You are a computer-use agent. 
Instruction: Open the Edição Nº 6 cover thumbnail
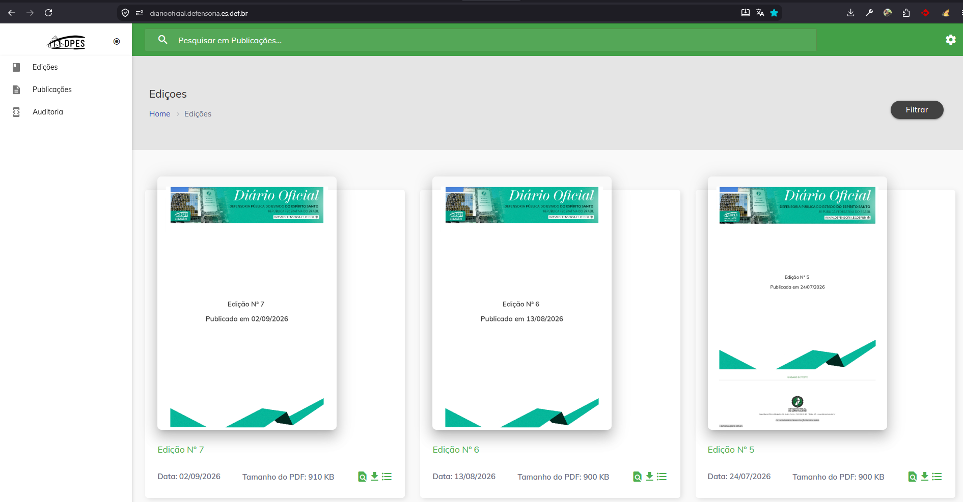click(x=522, y=303)
